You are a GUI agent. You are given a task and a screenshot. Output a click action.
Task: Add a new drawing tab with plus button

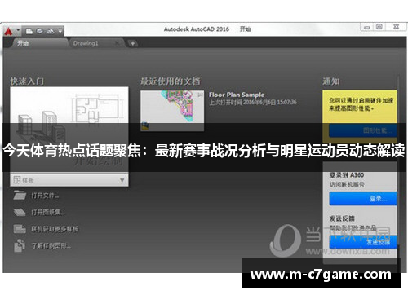click(x=133, y=43)
